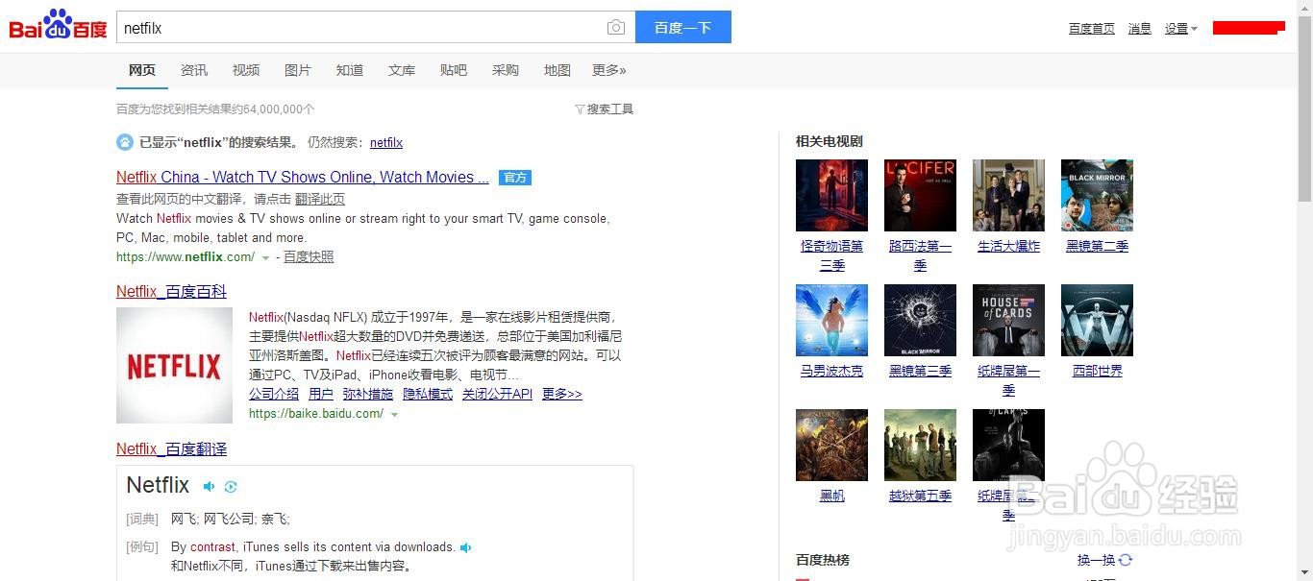Screen dimensions: 1313x581
Task: Open the 百度首页 link
Action: coord(1092,29)
